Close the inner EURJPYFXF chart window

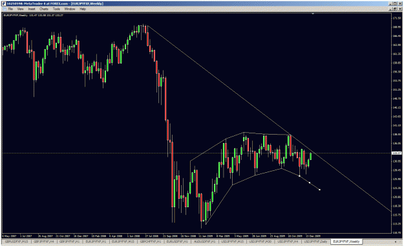click(x=400, y=9)
